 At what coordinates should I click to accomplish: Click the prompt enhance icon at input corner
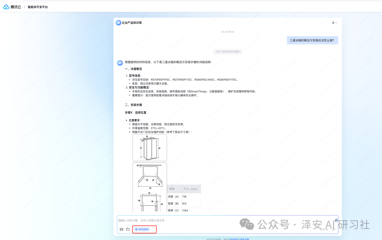336,220
